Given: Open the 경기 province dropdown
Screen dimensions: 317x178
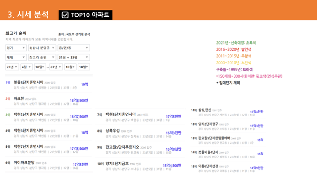Looking at the screenshot, I should coord(16,48).
